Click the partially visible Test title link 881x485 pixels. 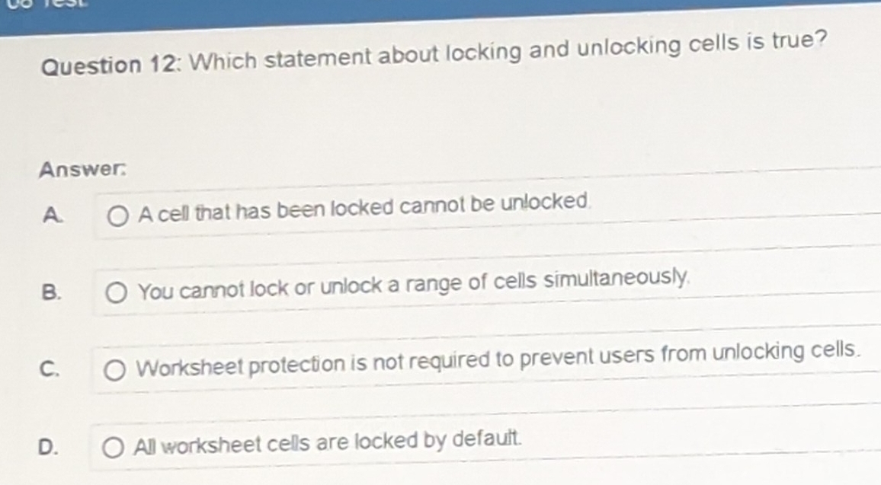50,5
